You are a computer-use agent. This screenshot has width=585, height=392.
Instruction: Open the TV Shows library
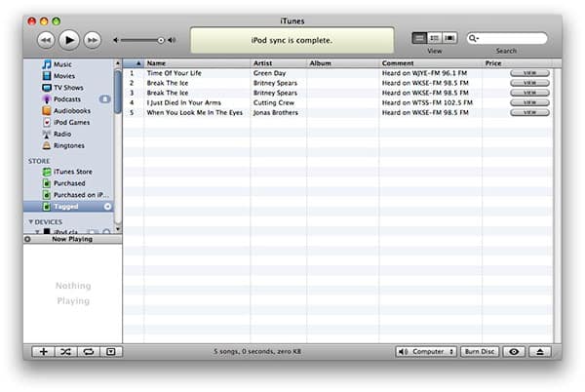pyautogui.click(x=68, y=88)
